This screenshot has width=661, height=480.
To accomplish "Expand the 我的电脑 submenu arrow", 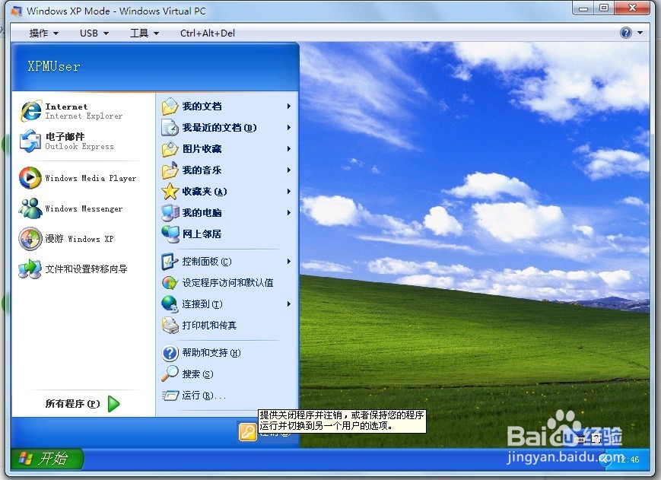I will 289,212.
